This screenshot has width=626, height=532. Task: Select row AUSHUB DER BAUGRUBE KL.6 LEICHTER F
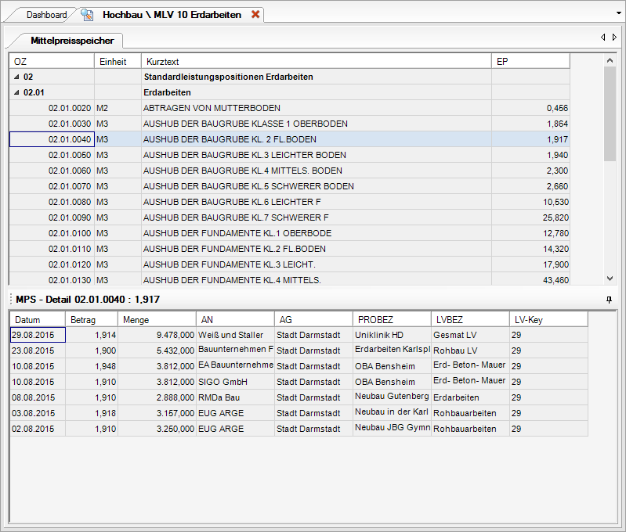289,202
